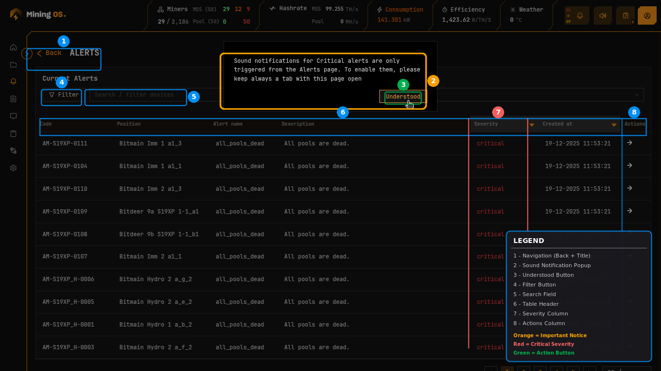Open the Home icon in sidebar
This screenshot has height=371, width=661.
14,47
